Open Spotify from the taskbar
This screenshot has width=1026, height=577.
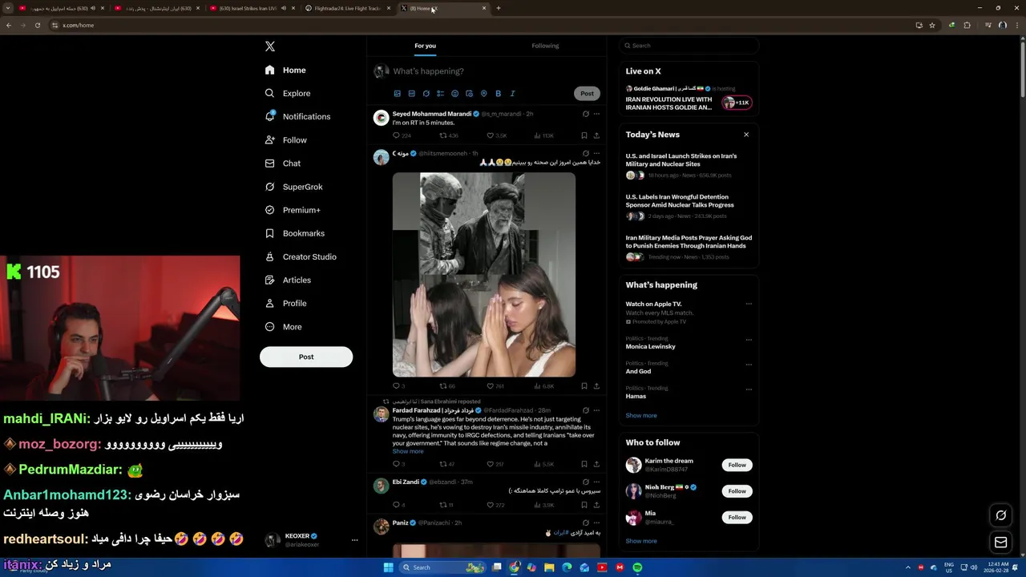click(637, 567)
